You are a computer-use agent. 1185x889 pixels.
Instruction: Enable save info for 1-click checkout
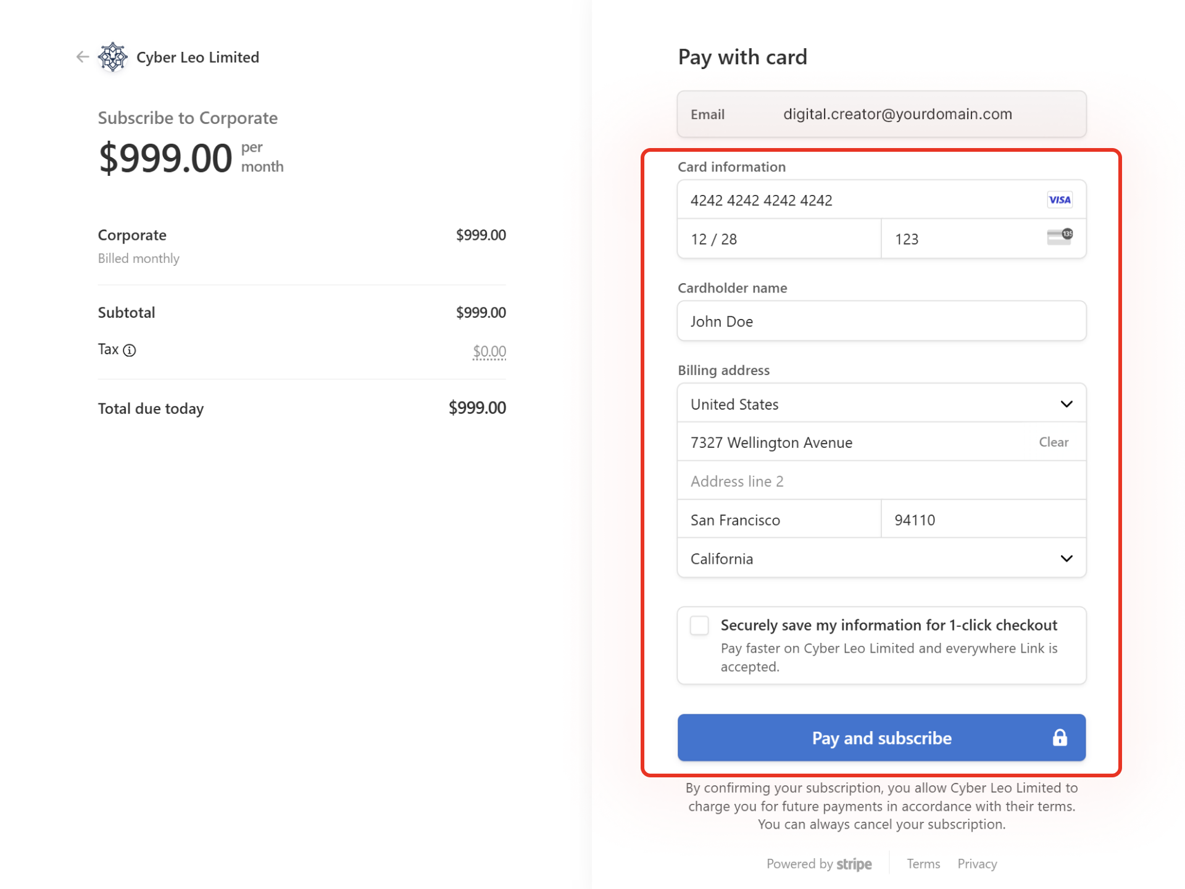click(699, 625)
